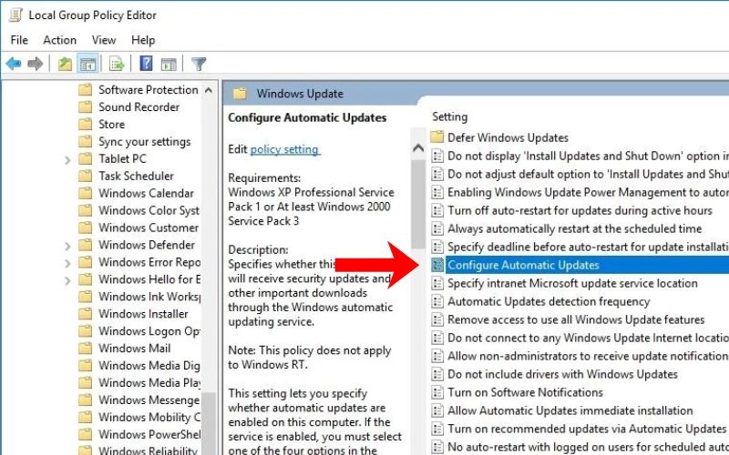729x455 pixels.
Task: Open the View menu
Action: point(104,40)
